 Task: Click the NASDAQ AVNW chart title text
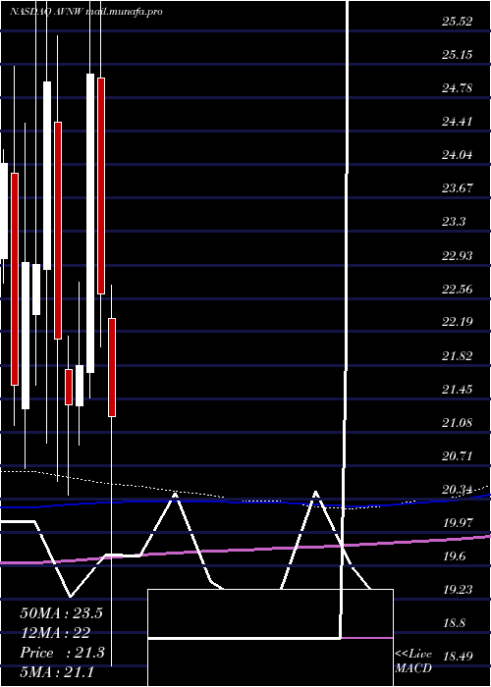pos(86,12)
